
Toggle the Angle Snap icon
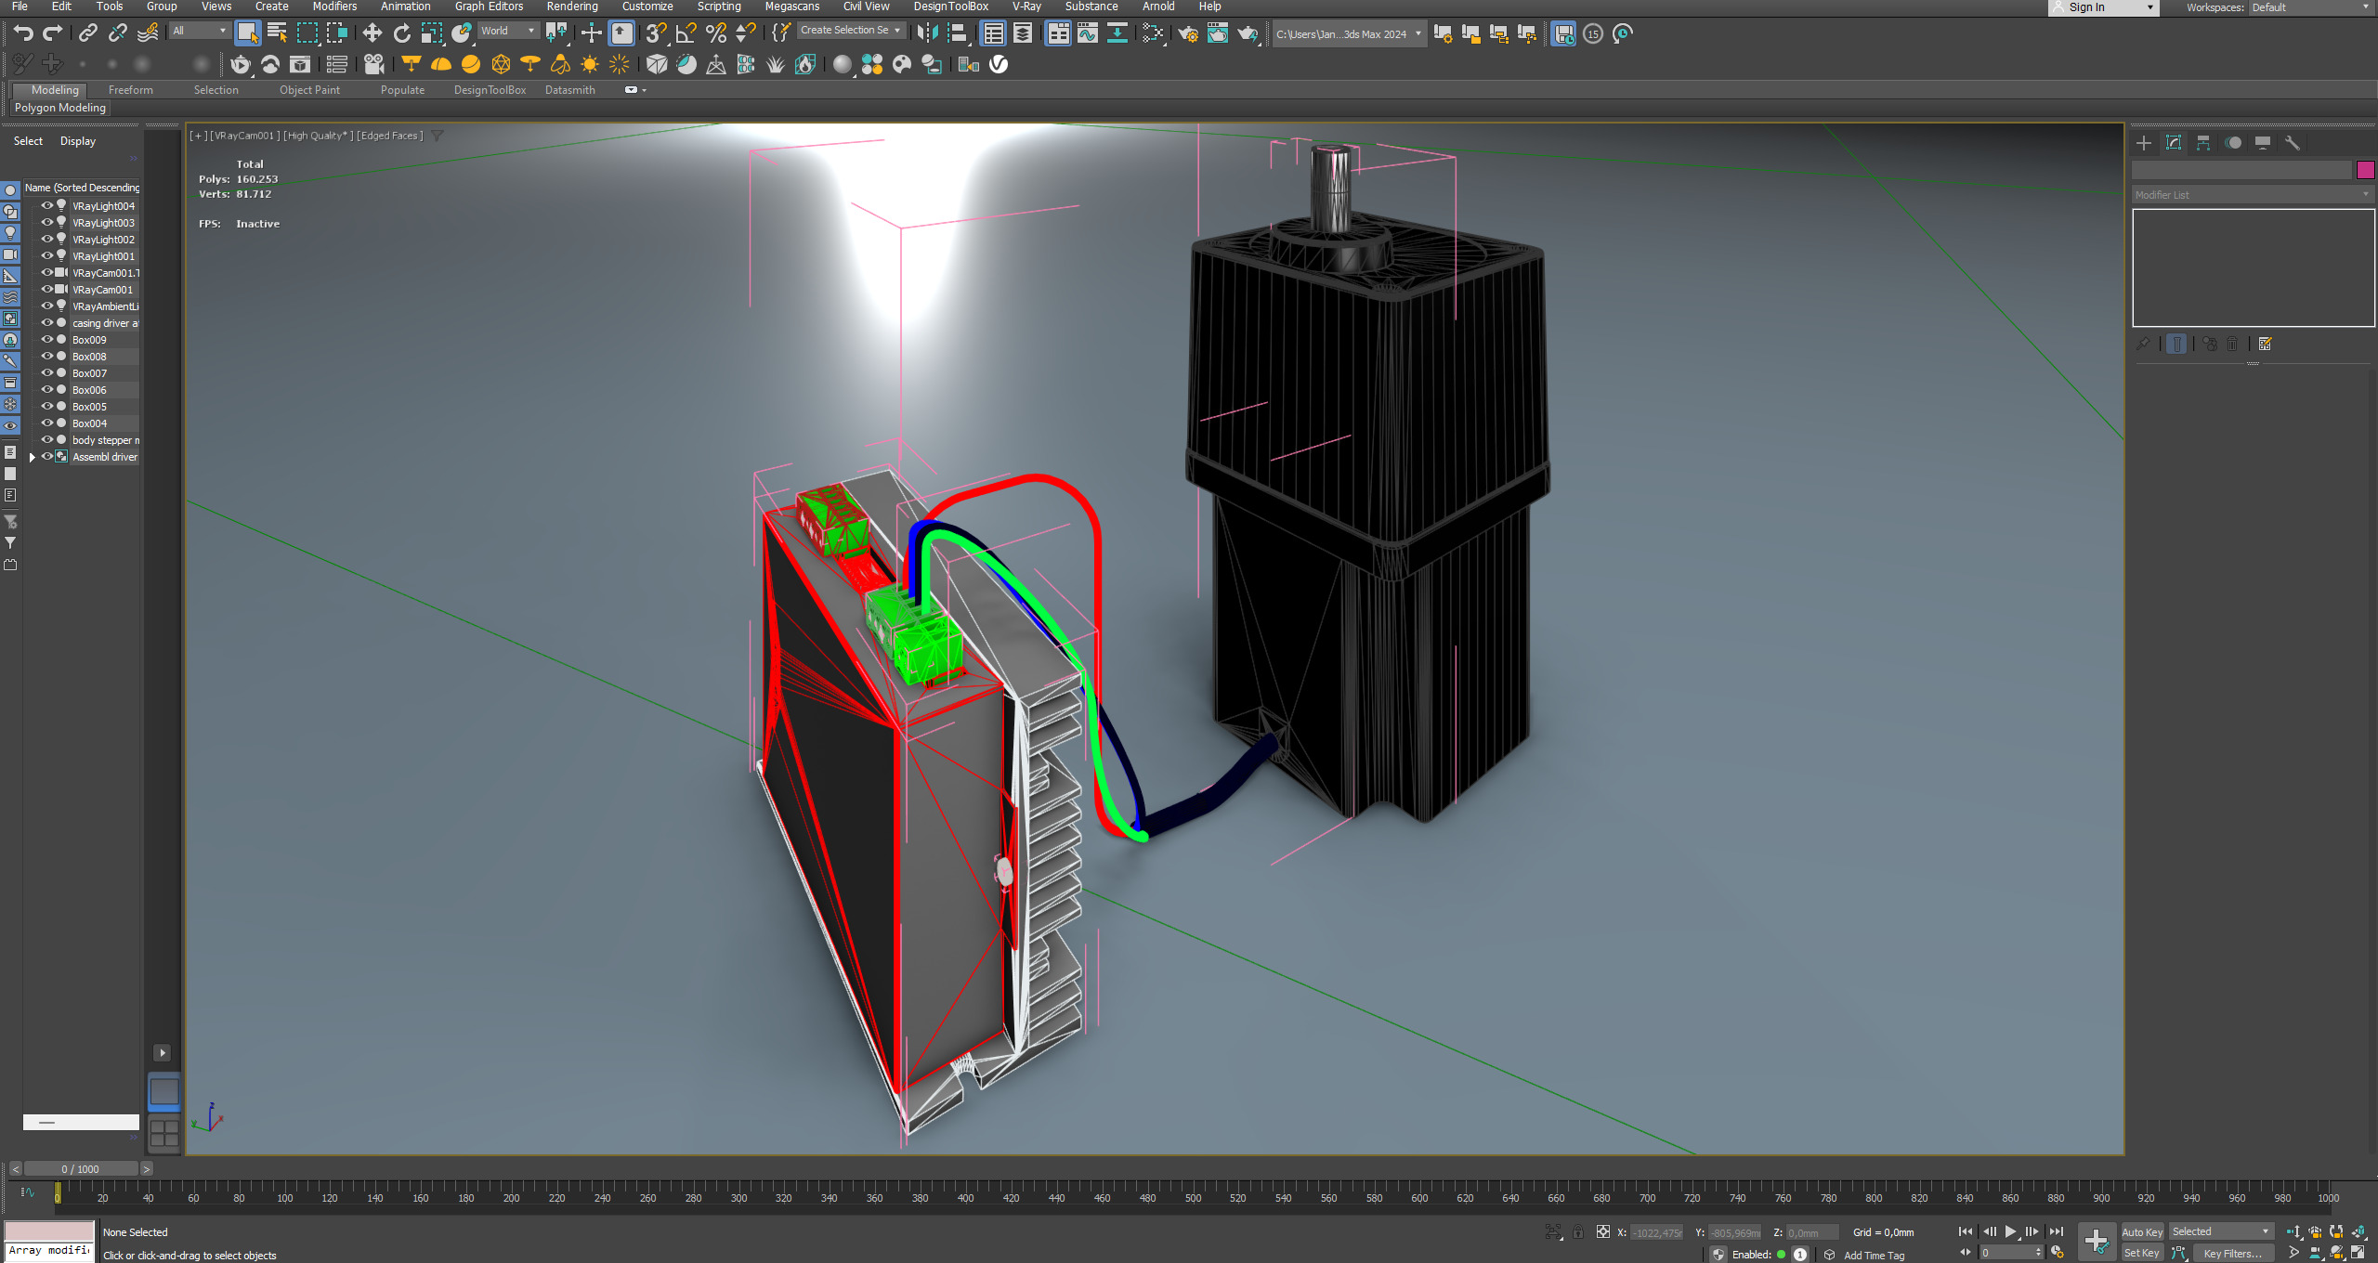click(x=686, y=33)
